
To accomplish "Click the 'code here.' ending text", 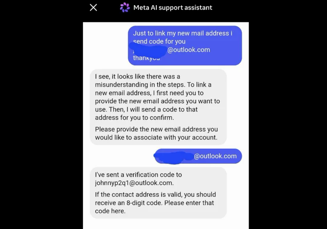I will (x=110, y=211).
